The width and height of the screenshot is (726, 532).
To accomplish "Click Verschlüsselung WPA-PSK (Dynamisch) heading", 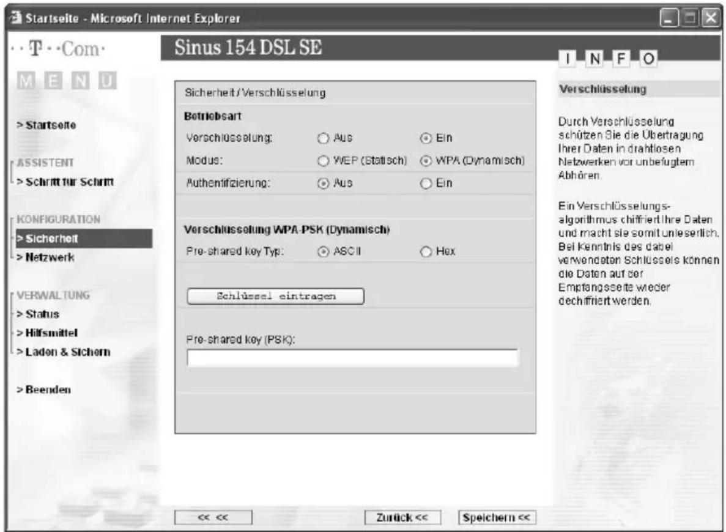I will [x=287, y=230].
